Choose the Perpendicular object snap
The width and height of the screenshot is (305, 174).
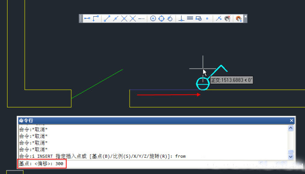click(x=181, y=19)
